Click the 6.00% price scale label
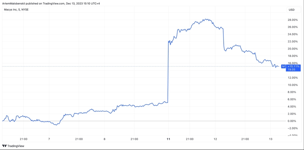This screenshot has height=150, width=304. [x=292, y=99]
